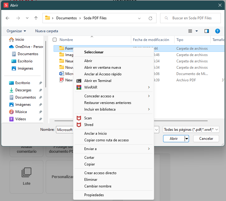Choose Abrir en Terminal
The height and width of the screenshot is (201, 226).
tap(113, 81)
